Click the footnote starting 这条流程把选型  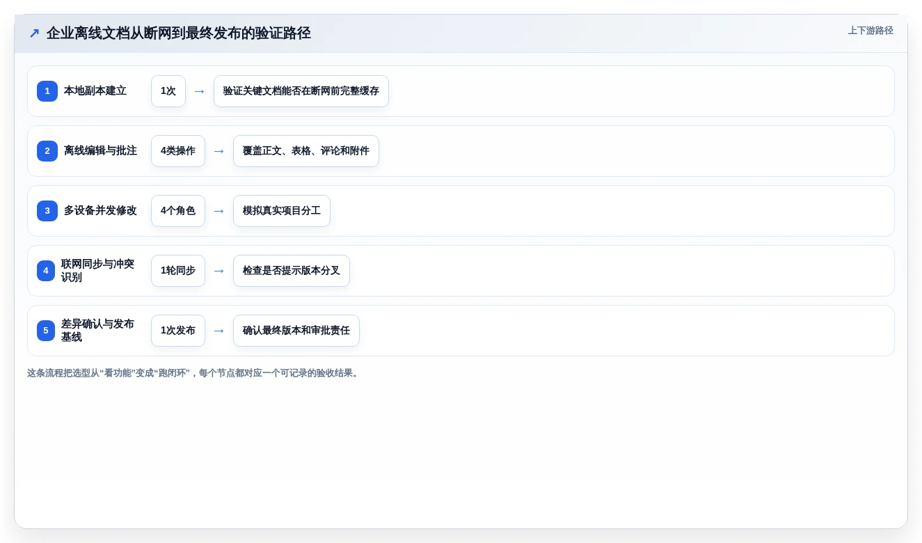194,373
